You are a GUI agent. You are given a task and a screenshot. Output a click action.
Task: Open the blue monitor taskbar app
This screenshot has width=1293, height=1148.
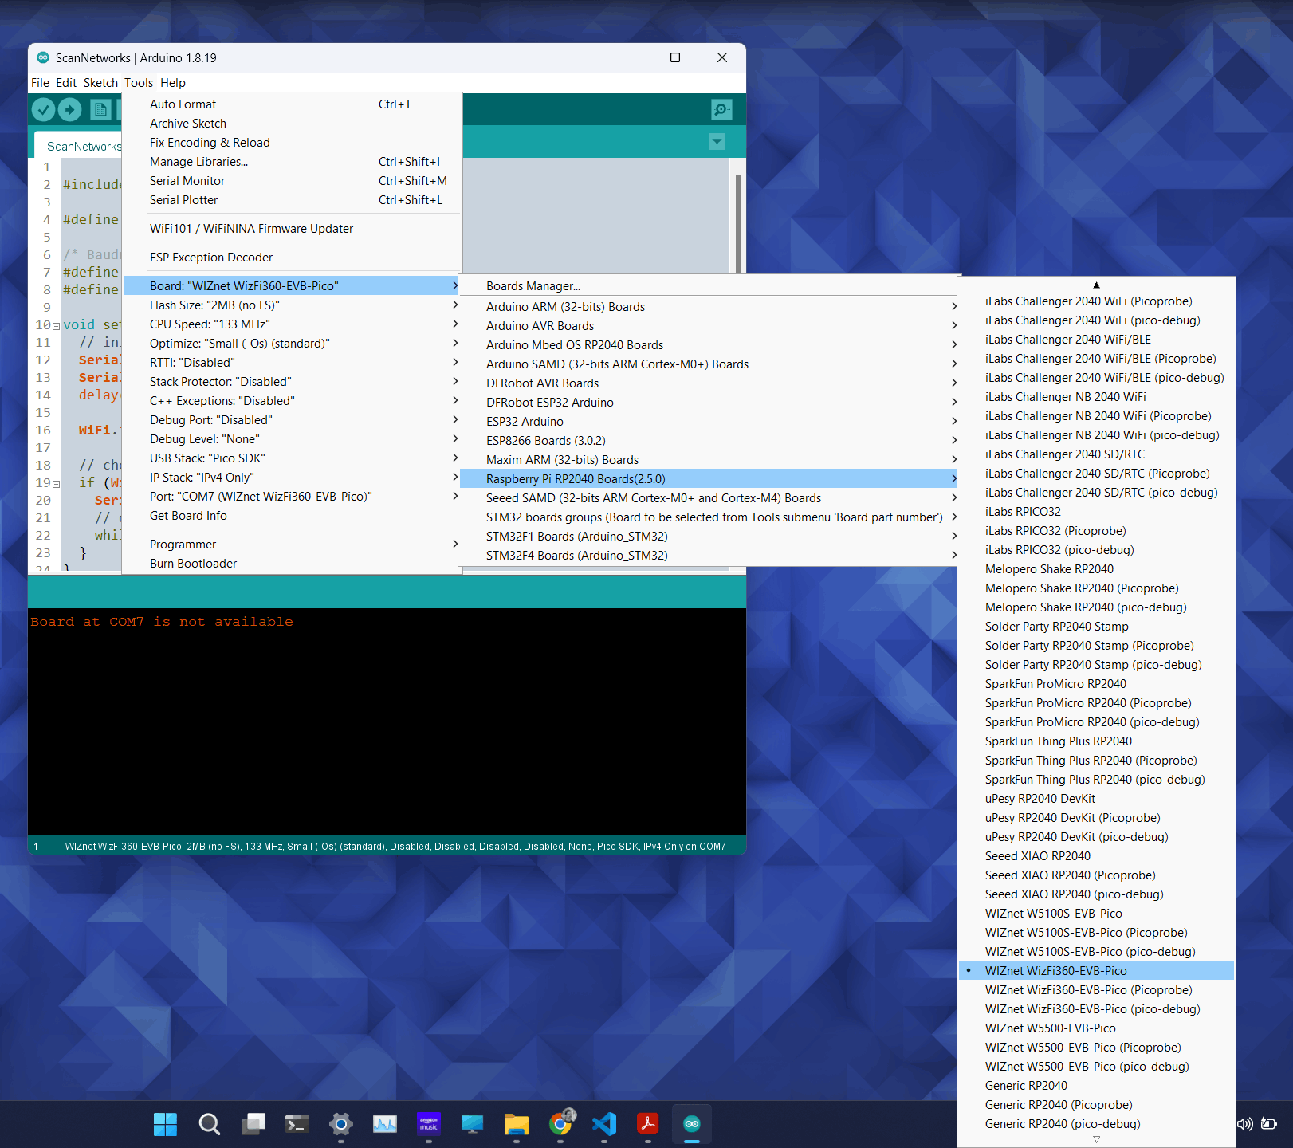[473, 1124]
